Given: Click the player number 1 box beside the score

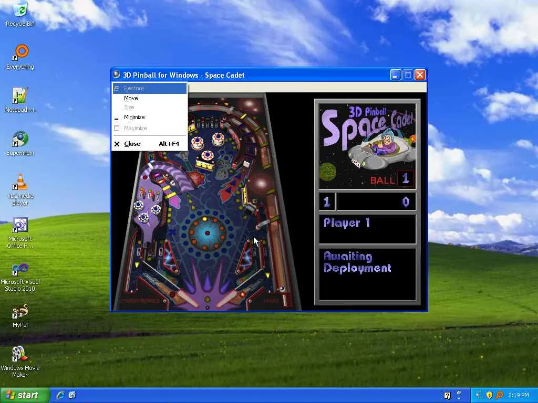Looking at the screenshot, I should click(x=327, y=202).
